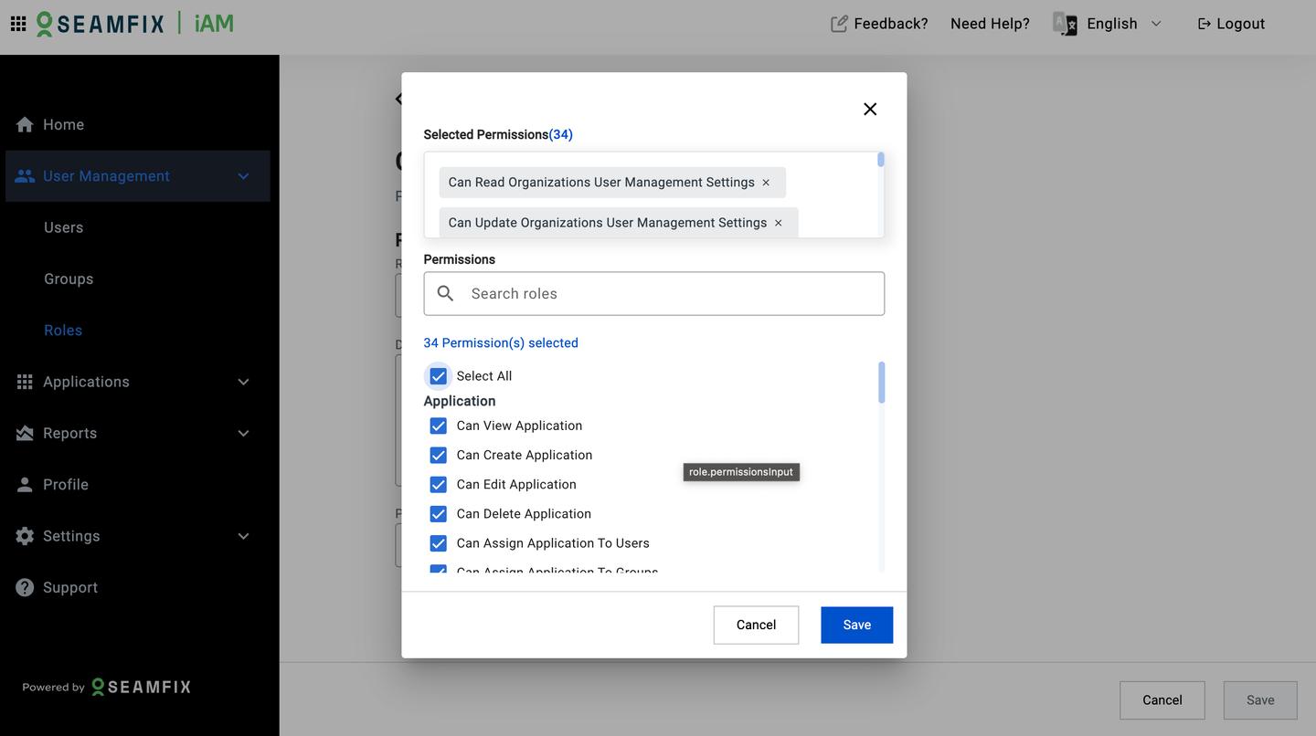Click the Need Help? link
Viewport: 1316px width, 736px height.
[990, 24]
